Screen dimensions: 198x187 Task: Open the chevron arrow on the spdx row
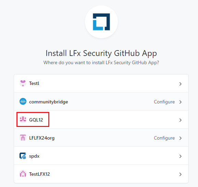coord(181,156)
